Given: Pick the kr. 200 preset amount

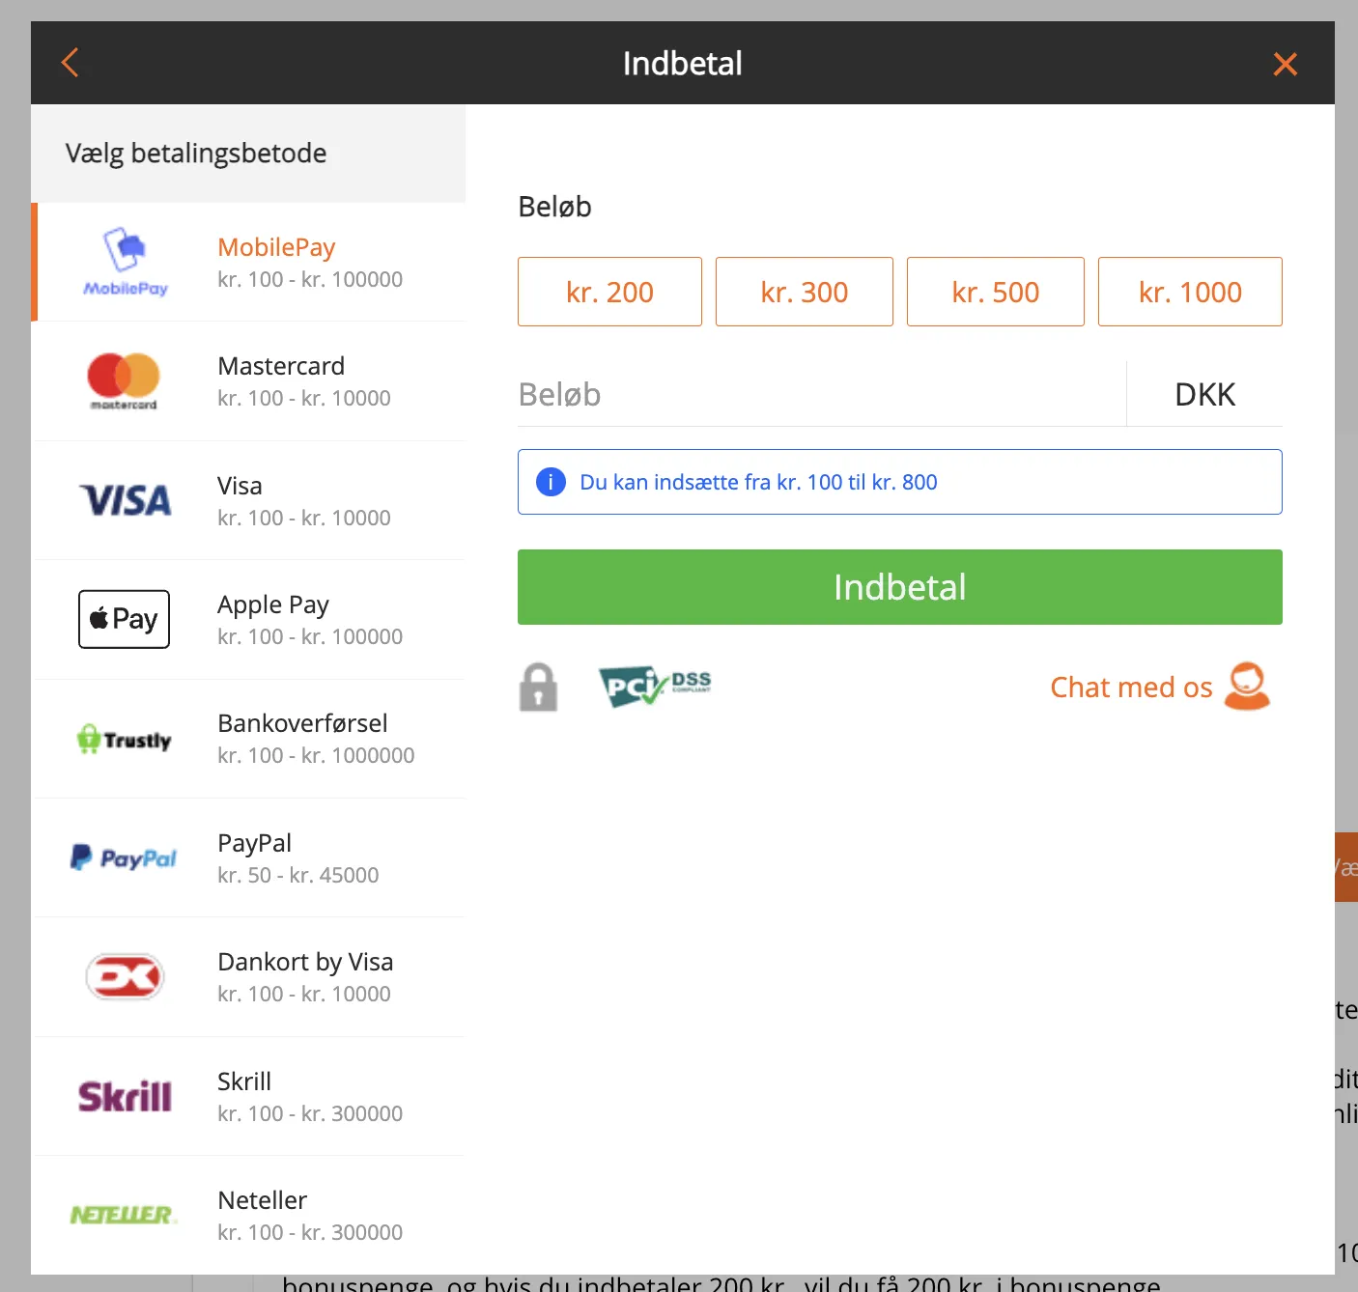Looking at the screenshot, I should pos(609,292).
